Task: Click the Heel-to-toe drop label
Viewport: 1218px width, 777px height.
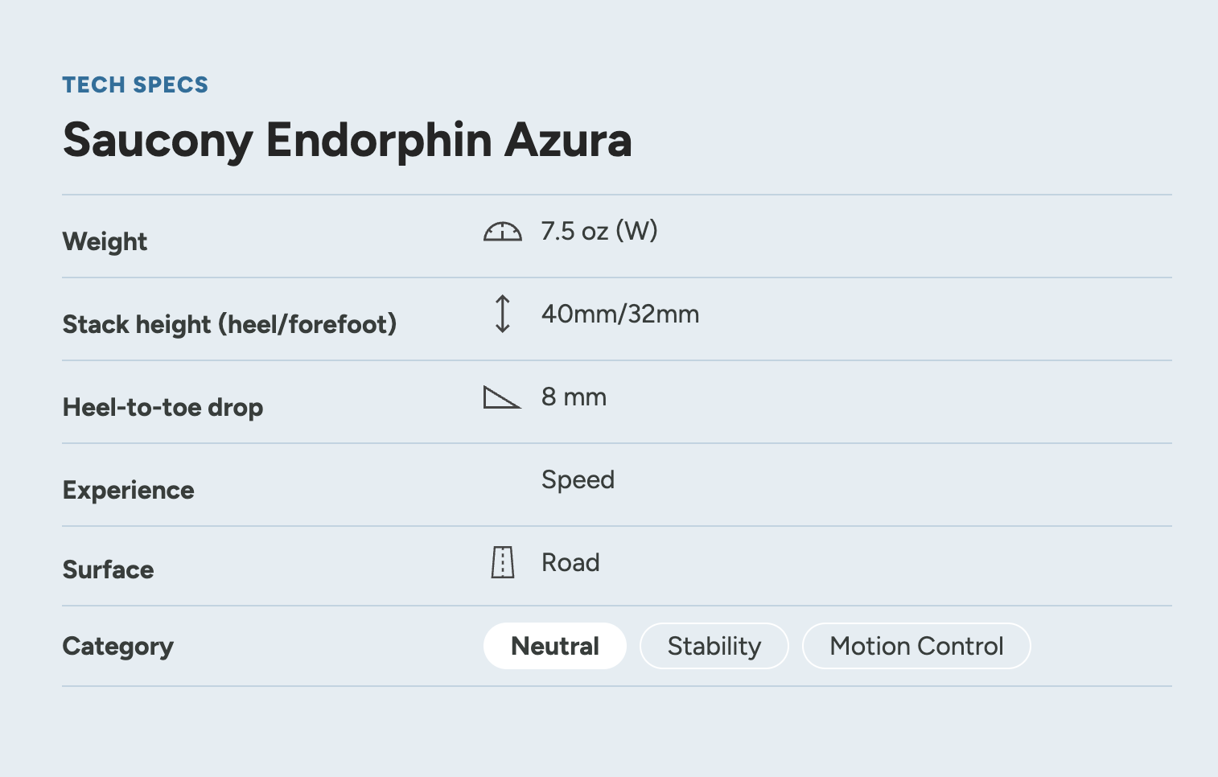Action: tap(163, 407)
